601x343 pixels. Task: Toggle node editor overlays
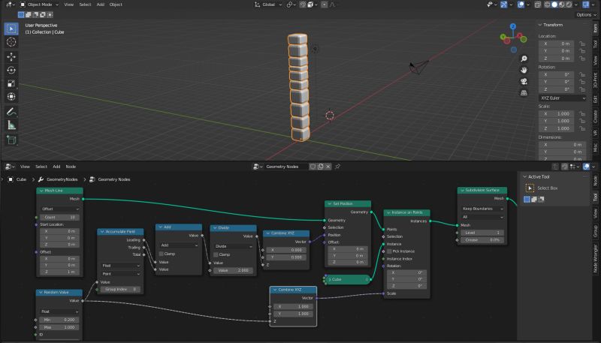pos(587,167)
